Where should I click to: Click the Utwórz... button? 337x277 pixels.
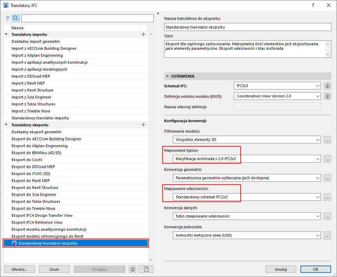(20, 269)
